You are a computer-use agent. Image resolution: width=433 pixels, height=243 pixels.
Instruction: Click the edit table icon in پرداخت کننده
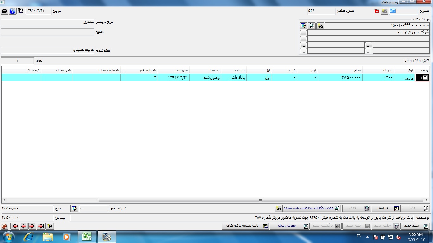click(x=303, y=26)
